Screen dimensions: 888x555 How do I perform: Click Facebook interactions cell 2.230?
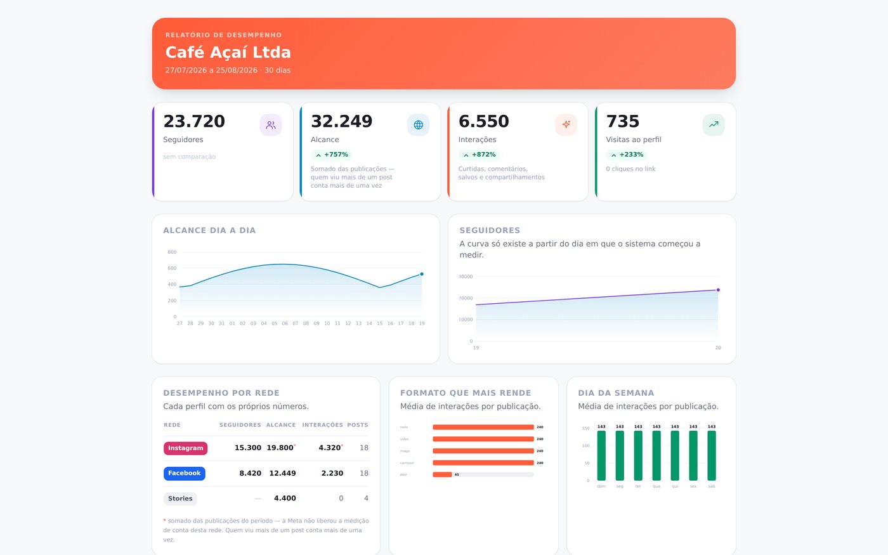(x=332, y=473)
